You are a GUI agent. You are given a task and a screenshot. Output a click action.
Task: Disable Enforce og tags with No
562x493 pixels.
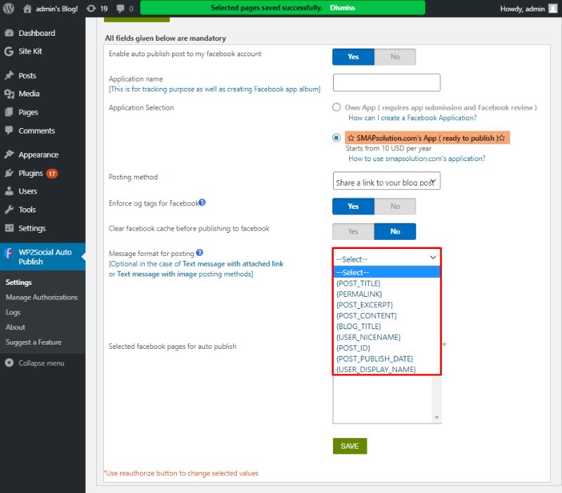click(395, 206)
